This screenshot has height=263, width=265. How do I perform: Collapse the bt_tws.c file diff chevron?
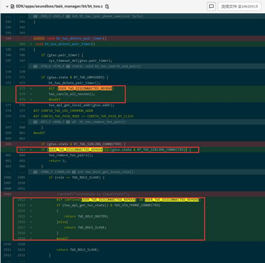click(7, 6)
